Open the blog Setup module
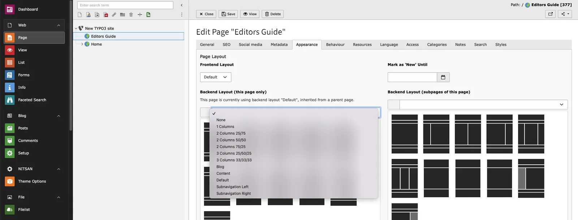This screenshot has width=578, height=220. 34,153
